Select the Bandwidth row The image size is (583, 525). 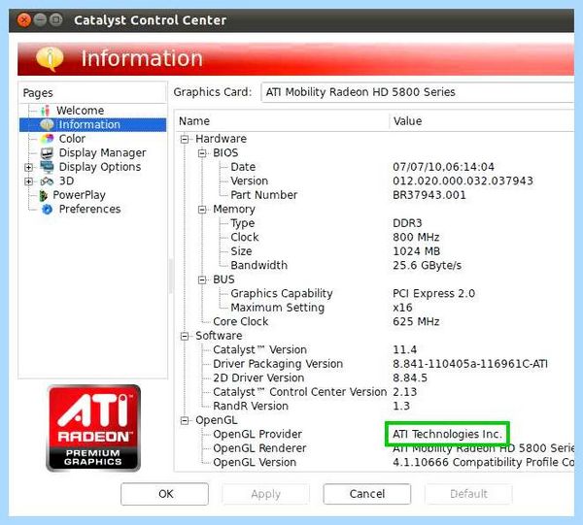374,266
